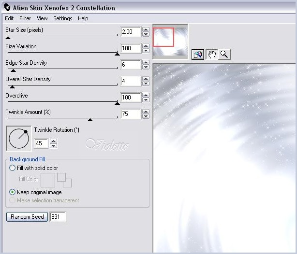
Task: Click the Random Seed number field
Action: pyautogui.click(x=58, y=217)
